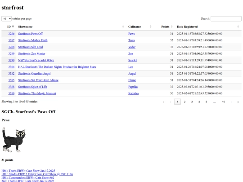This screenshot has width=243, height=182.
Task: Select pagination page 3
Action: tap(192, 102)
